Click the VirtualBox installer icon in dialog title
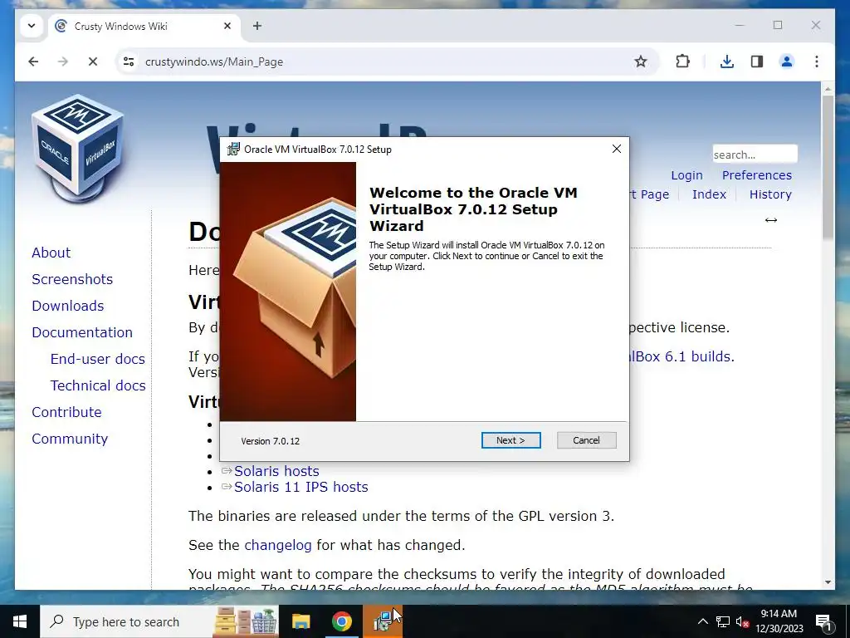Screen dimensions: 850x638 233,150
